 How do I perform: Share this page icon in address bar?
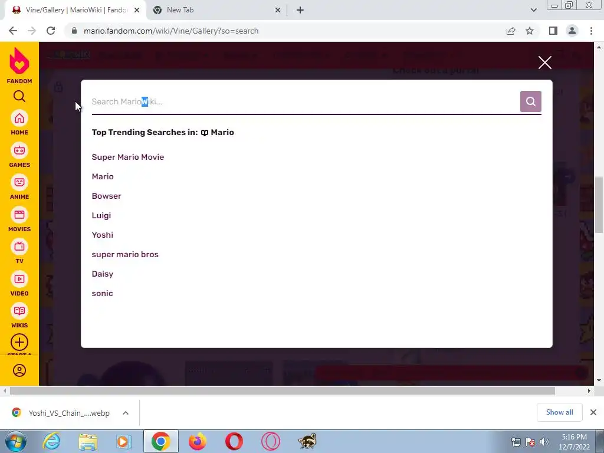point(511,31)
